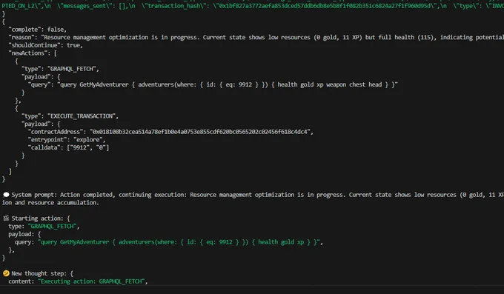
Task: Click the "payload": { line under EXECUTE_TRANSACTION
Action: 41,124
